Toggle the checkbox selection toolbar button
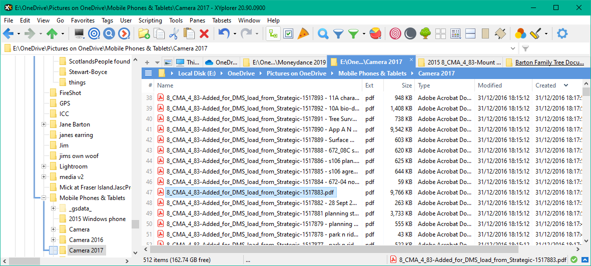The image size is (591, 266). (288, 33)
